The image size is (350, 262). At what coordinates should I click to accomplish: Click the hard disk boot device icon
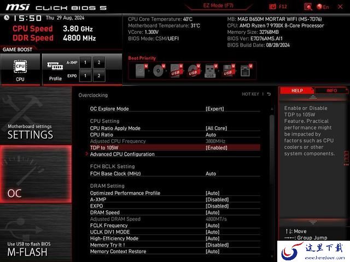tap(141, 70)
